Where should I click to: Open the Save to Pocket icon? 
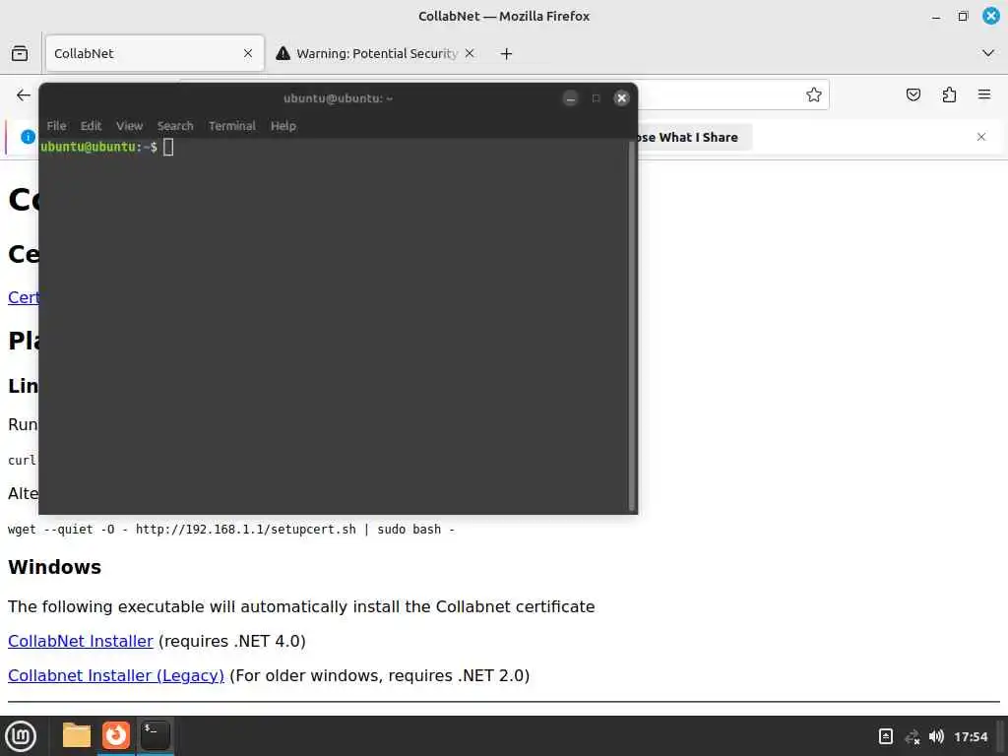click(x=913, y=95)
